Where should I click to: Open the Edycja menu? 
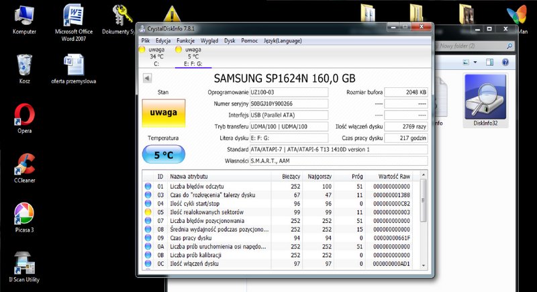pyautogui.click(x=163, y=40)
